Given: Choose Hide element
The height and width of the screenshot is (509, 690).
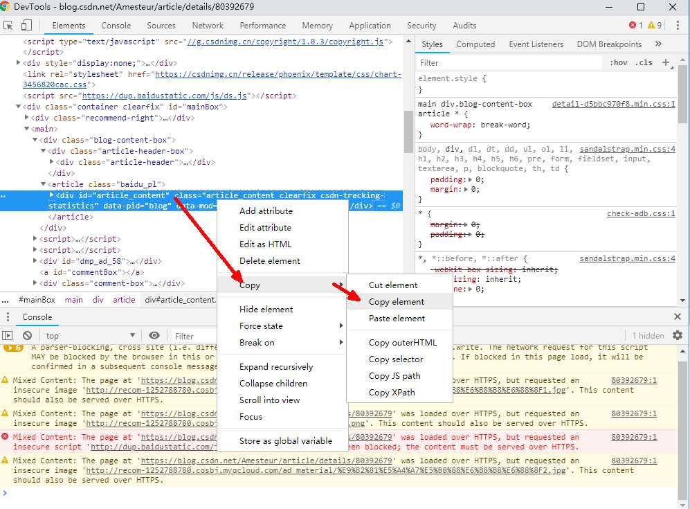Looking at the screenshot, I should (x=282, y=309).
